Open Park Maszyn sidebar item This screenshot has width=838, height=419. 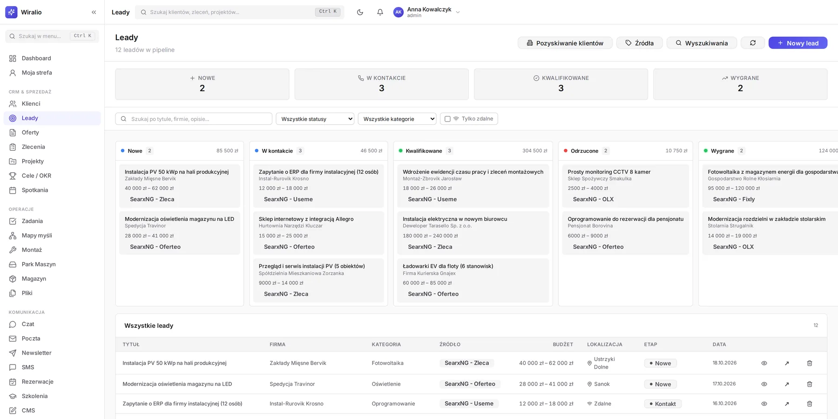point(52,264)
